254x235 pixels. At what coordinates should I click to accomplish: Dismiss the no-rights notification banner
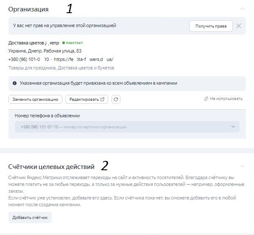(x=239, y=26)
